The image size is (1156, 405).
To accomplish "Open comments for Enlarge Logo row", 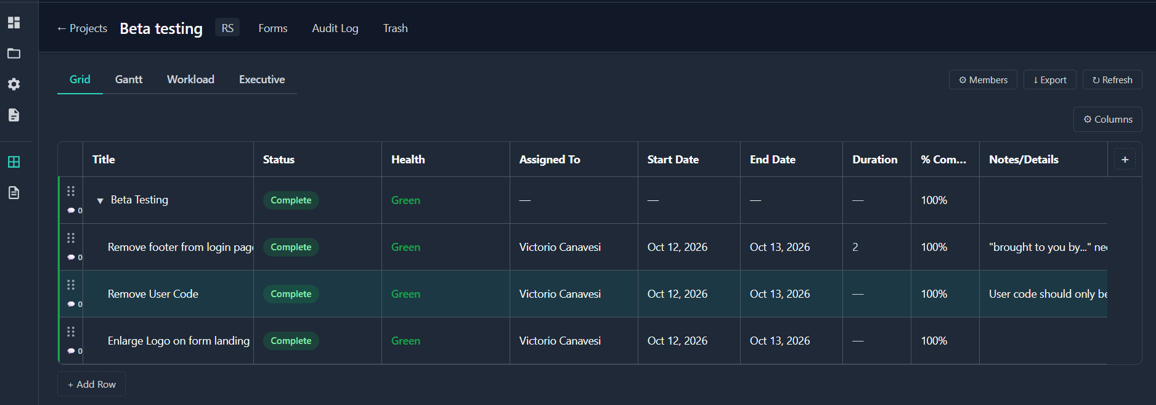I will point(75,351).
